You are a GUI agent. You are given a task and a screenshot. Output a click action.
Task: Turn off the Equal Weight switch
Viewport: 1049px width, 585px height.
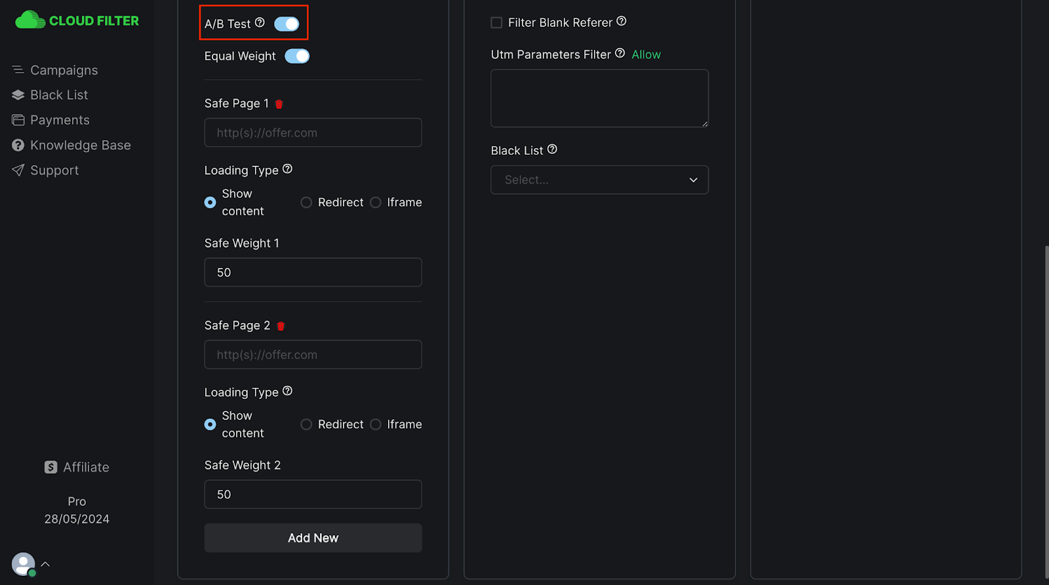coord(297,56)
